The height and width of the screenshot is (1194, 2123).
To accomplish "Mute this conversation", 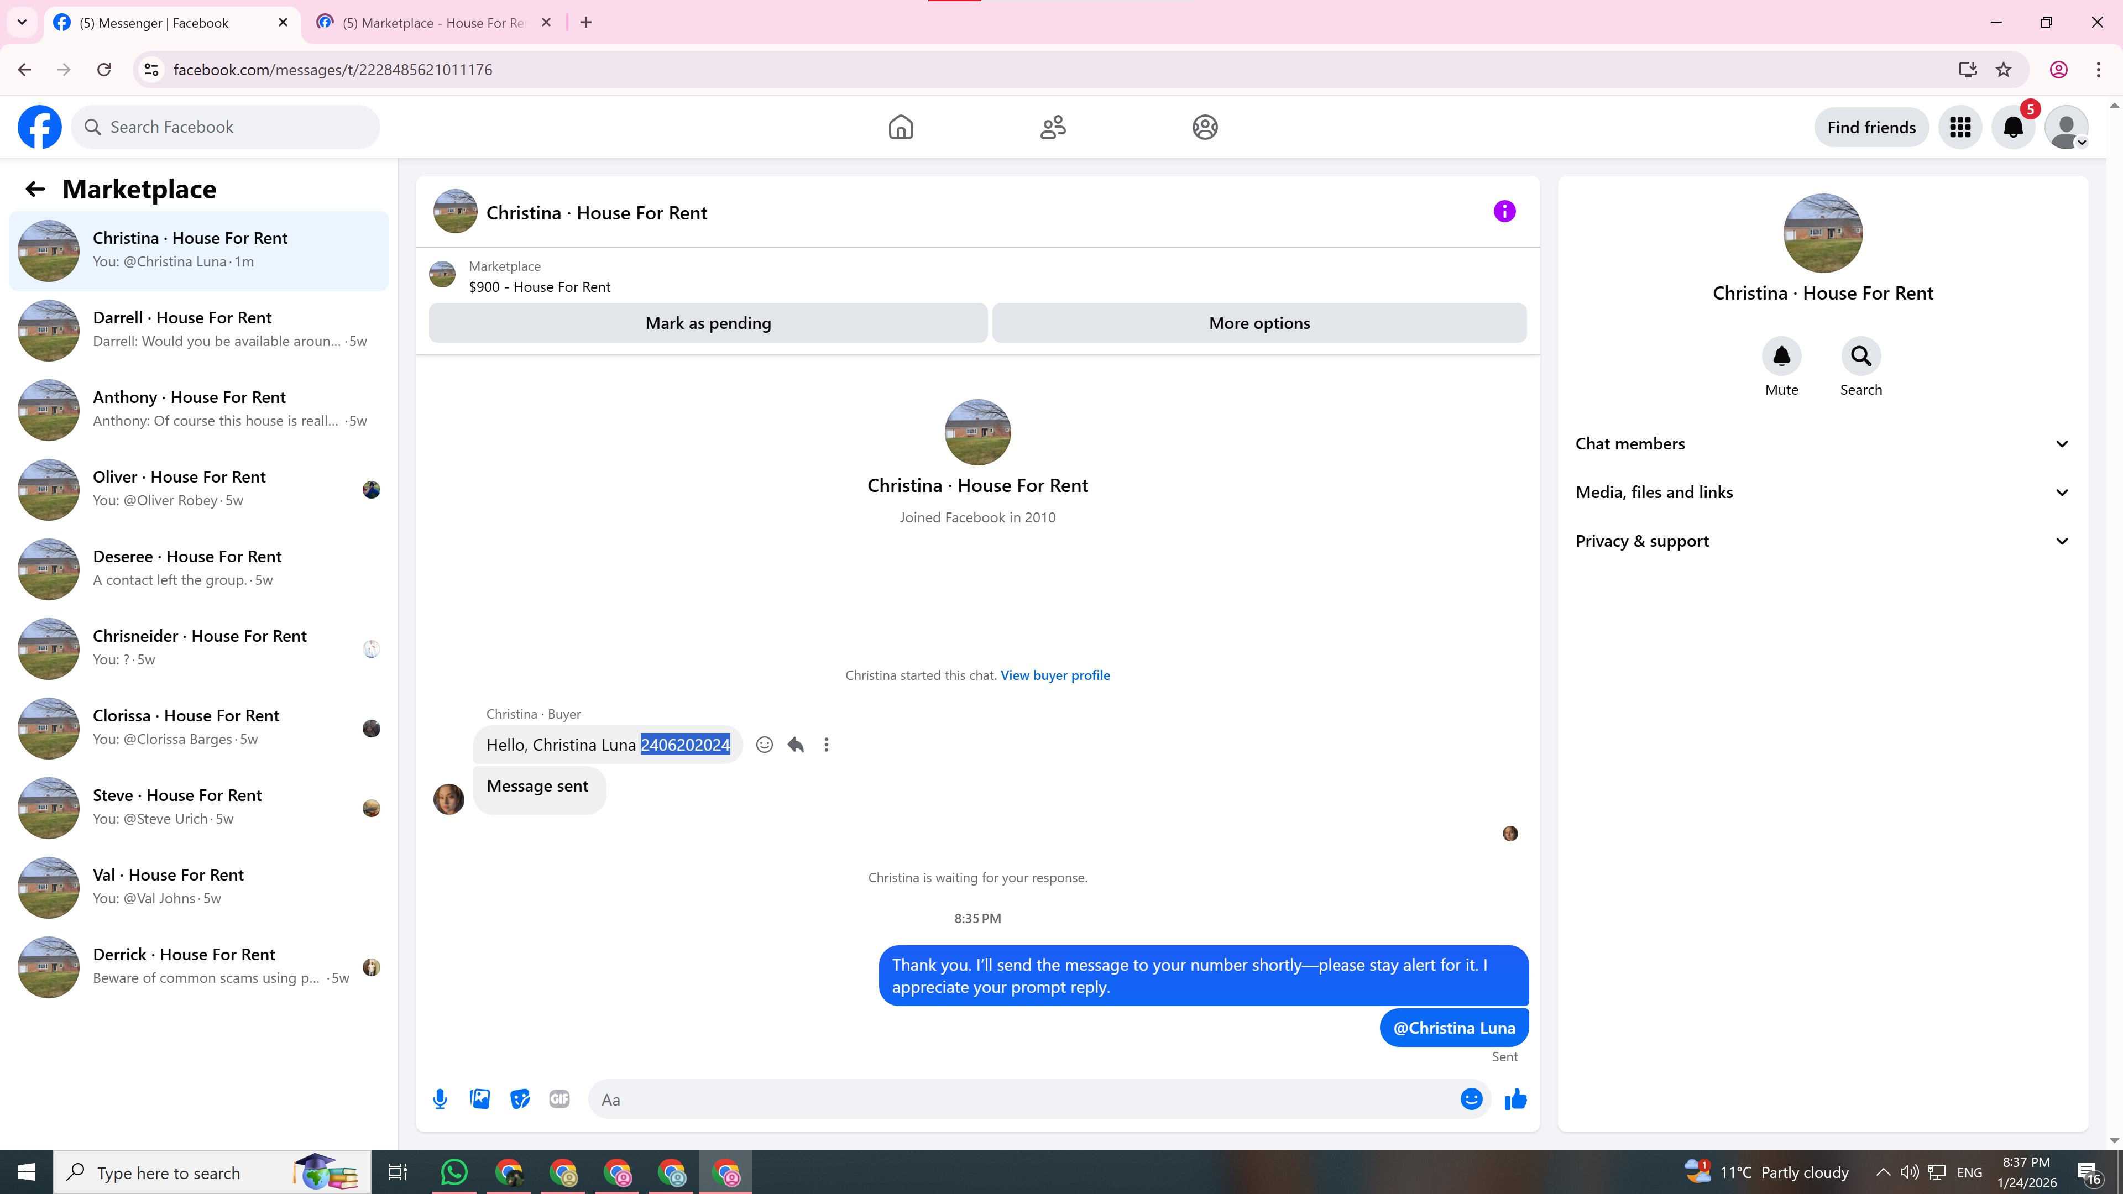I will coord(1781,357).
